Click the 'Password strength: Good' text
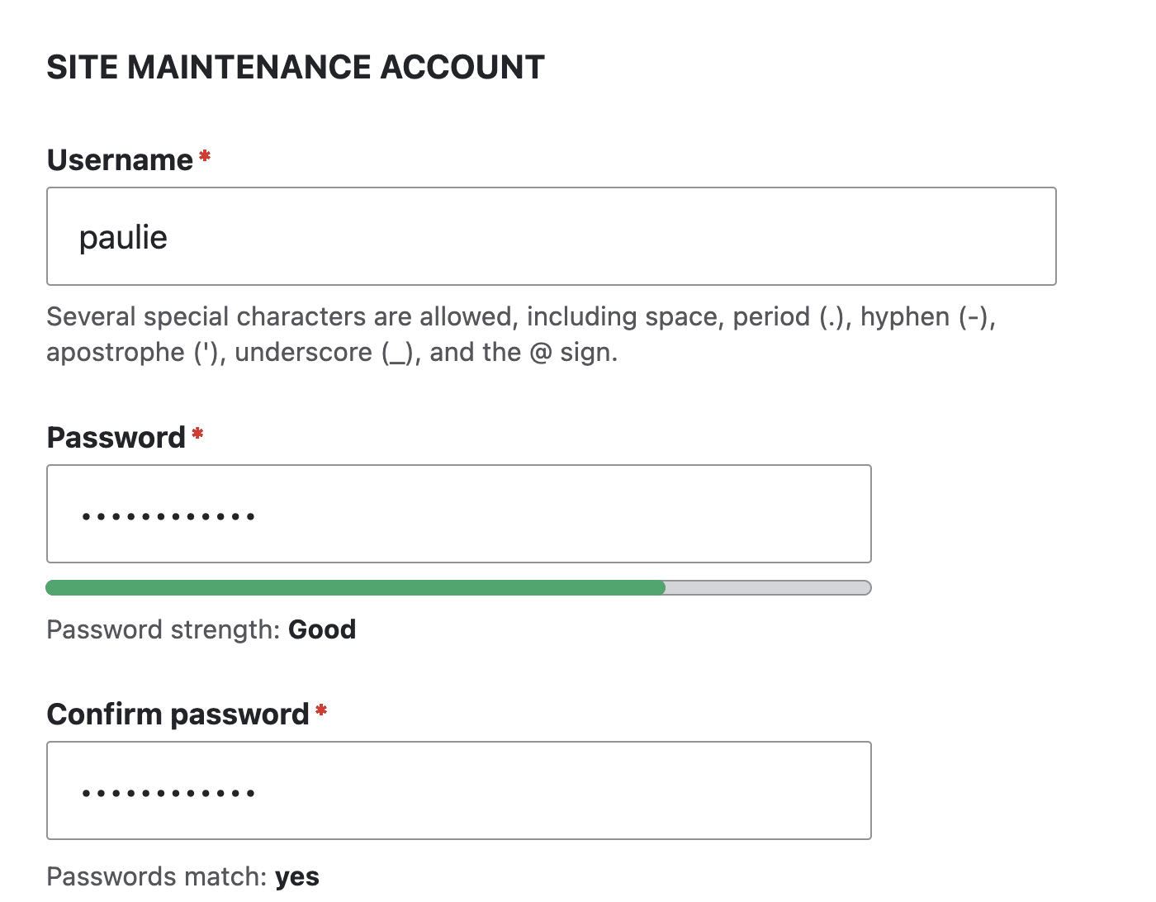Image resolution: width=1156 pixels, height=902 pixels. pos(201,629)
